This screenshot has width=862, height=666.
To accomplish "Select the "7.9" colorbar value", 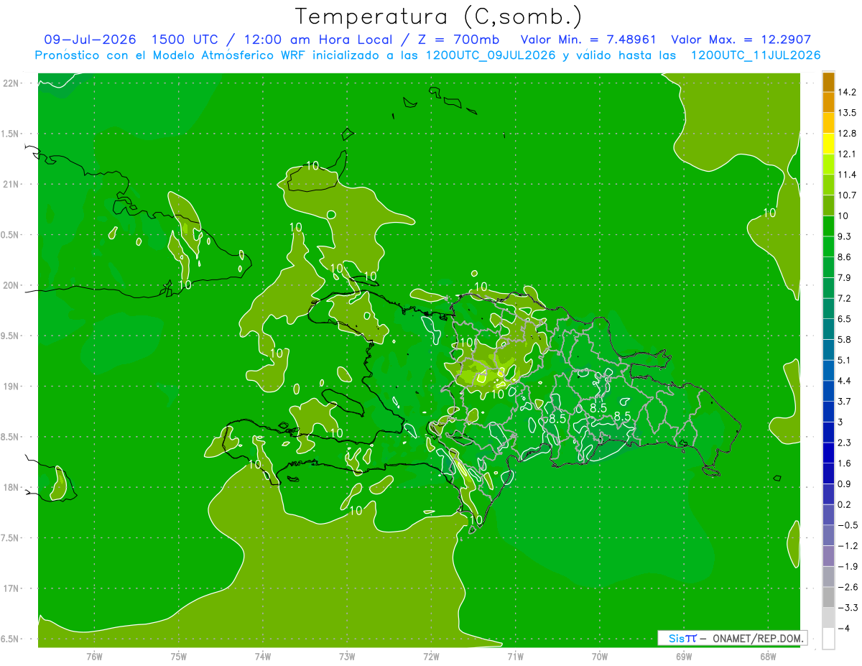I will [x=845, y=277].
